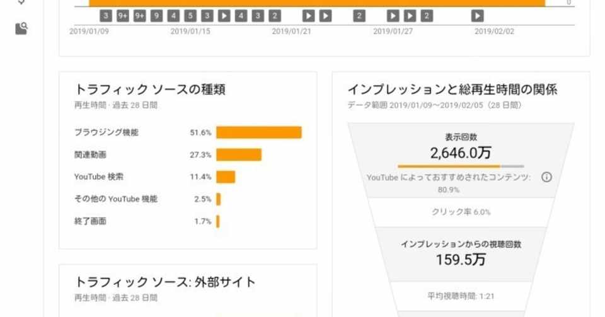The height and width of the screenshot is (317, 605).
Task: Open the トラフィック ソースの種類 card heading
Action: coord(150,89)
